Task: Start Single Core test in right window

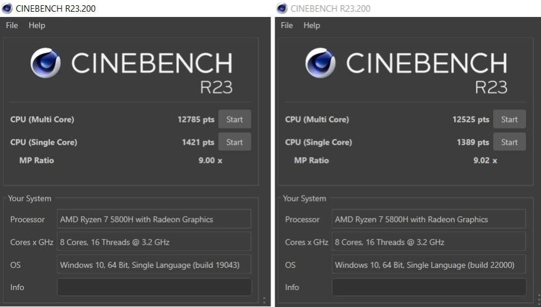Action: click(x=509, y=142)
